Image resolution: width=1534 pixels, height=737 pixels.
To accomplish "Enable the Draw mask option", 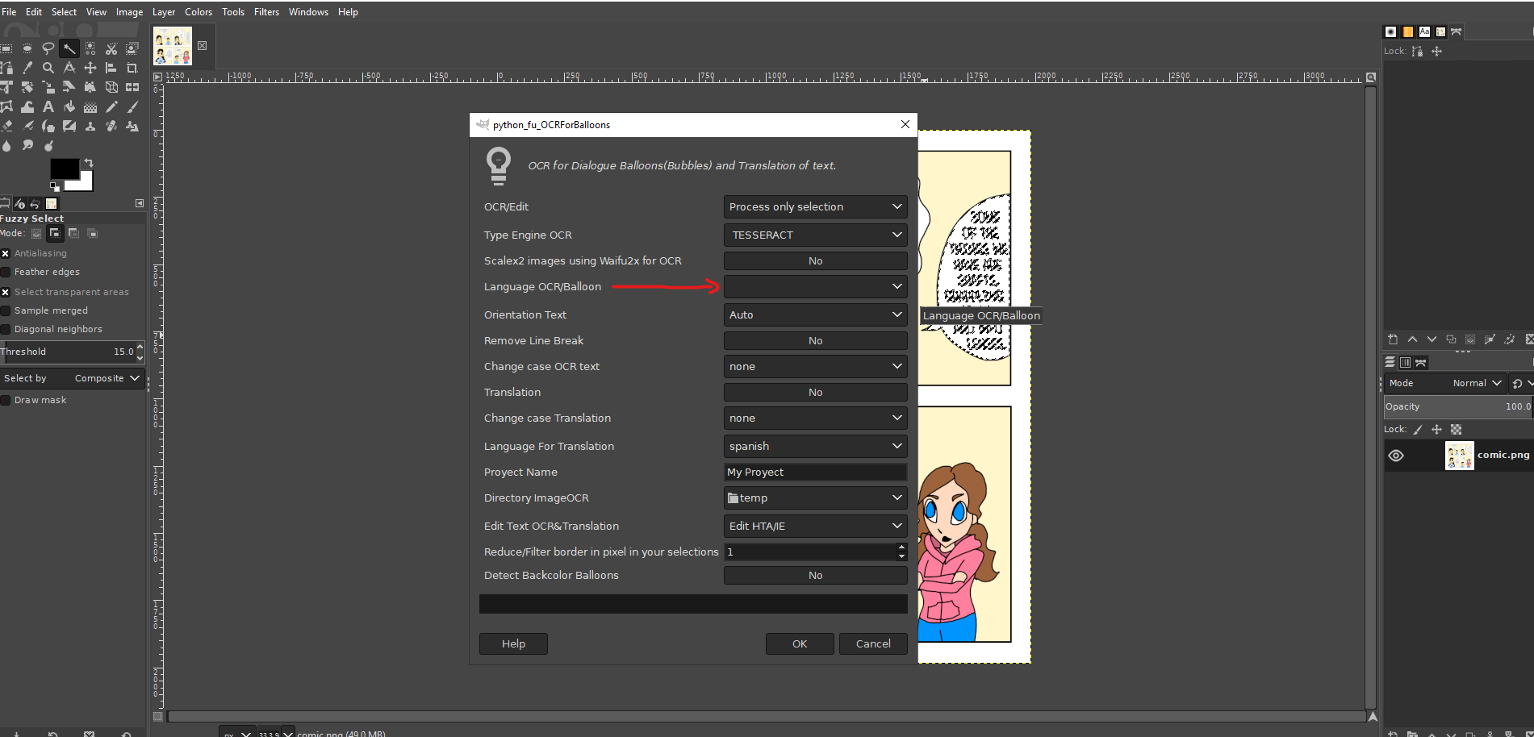I will click(6, 401).
